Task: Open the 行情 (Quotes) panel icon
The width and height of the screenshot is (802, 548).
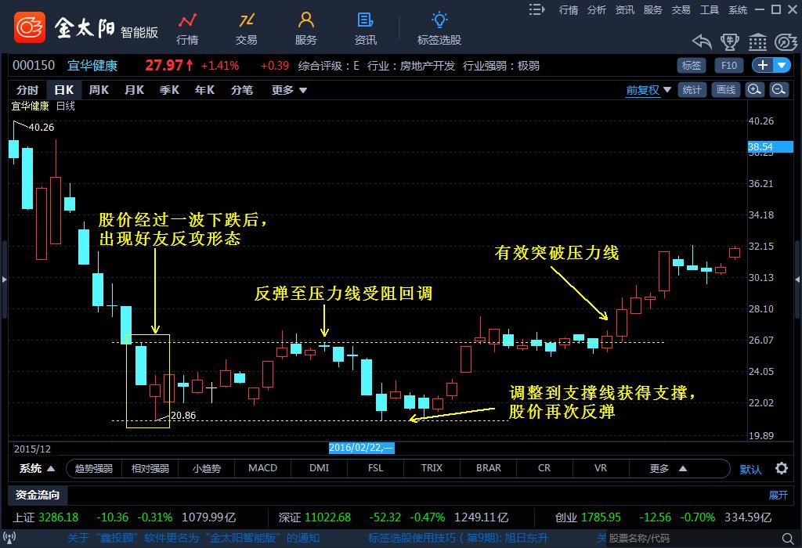Action: 188,27
